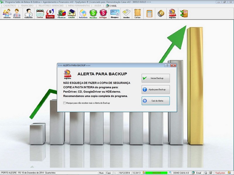The width and height of the screenshot is (234, 175).
Task: Open the Cartas parchment icon
Action: point(137,13)
